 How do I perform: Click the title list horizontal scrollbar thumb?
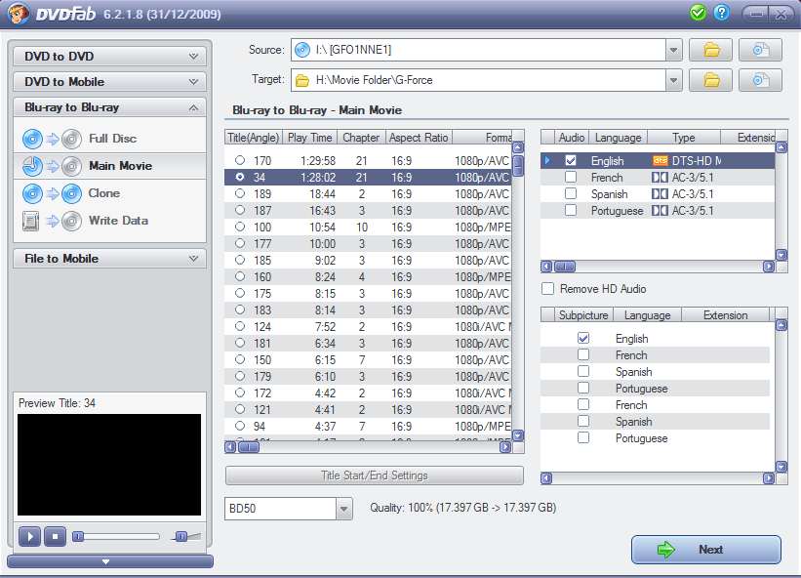(x=249, y=448)
